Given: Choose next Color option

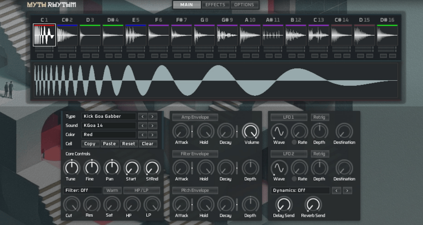Looking at the screenshot, I should (152, 134).
